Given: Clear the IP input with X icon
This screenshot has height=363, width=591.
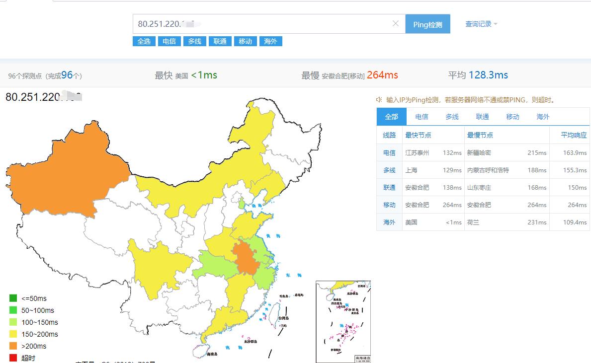Looking at the screenshot, I should pos(396,24).
